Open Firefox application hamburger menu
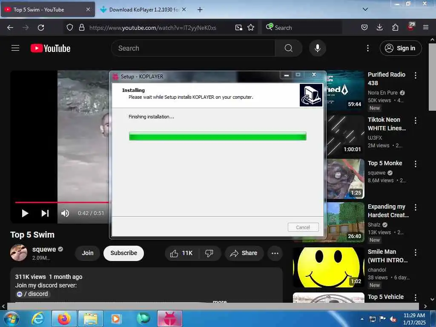 425,28
